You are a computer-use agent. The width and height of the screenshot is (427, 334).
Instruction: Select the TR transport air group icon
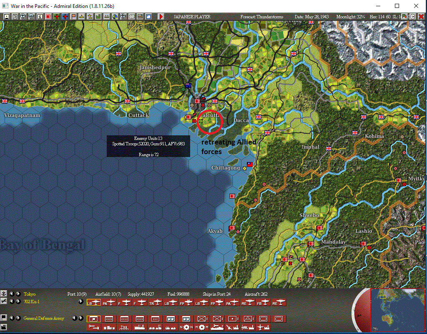(x=155, y=302)
